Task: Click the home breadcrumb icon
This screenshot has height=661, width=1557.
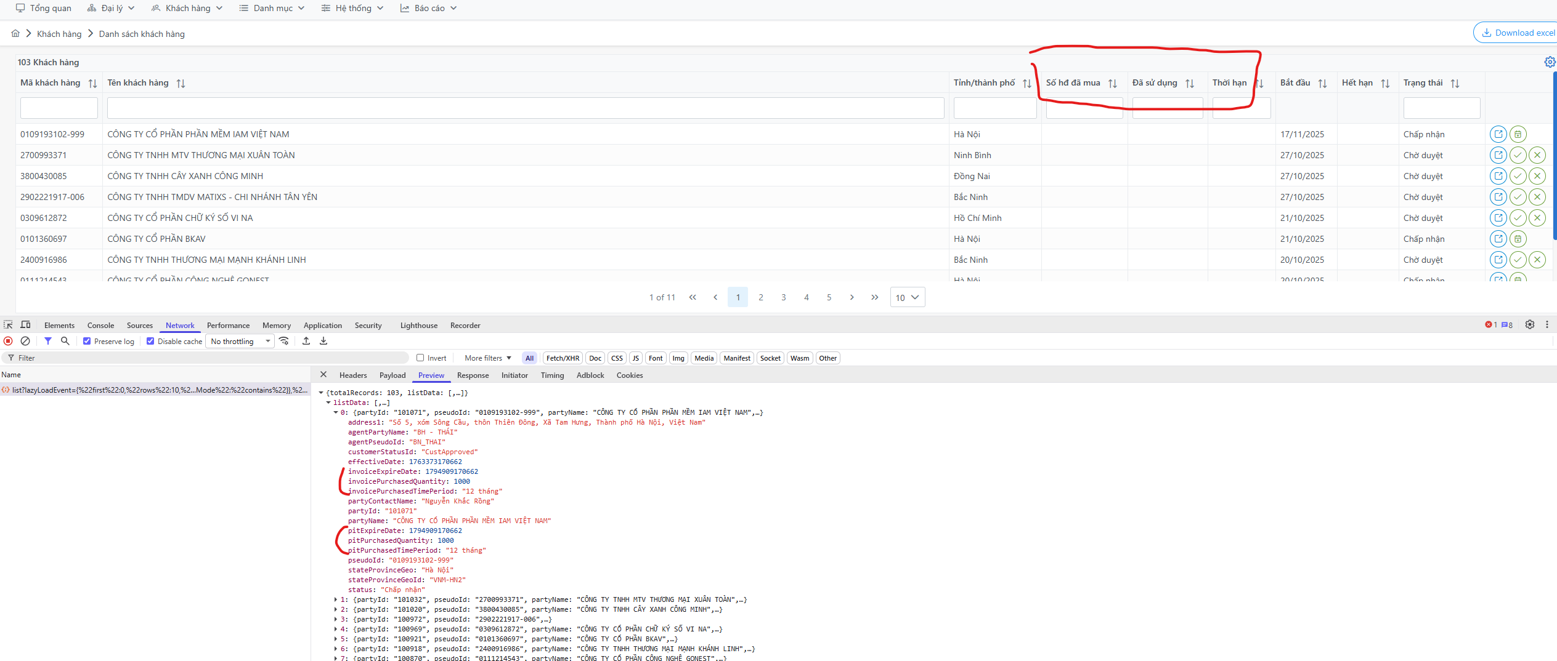Action: (x=15, y=33)
